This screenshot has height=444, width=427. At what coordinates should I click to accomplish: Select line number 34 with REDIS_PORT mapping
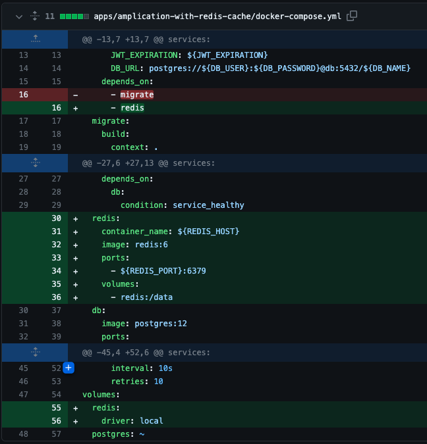[56, 271]
